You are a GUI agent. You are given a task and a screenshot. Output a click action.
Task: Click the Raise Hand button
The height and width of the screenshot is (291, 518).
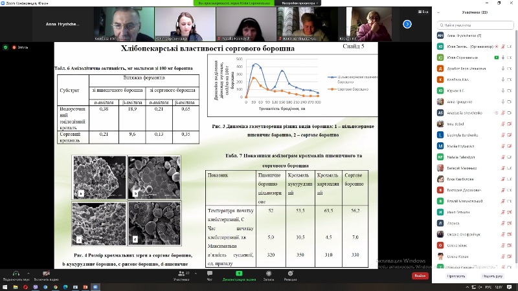492,276
